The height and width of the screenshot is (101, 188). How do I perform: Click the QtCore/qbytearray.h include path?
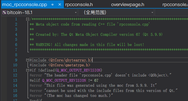(x=70, y=60)
